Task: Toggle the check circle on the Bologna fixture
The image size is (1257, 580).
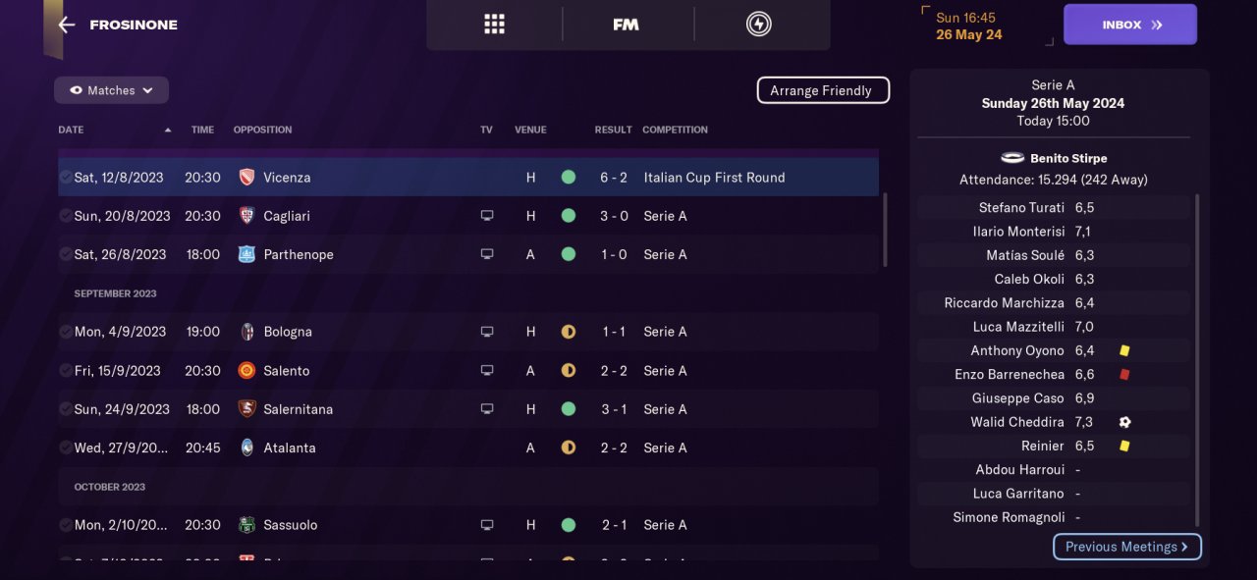Action: 65,332
